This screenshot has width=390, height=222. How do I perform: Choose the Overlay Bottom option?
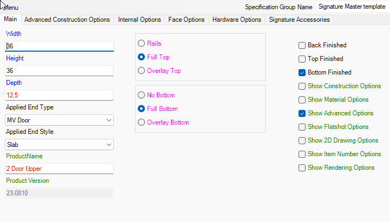[x=142, y=122]
